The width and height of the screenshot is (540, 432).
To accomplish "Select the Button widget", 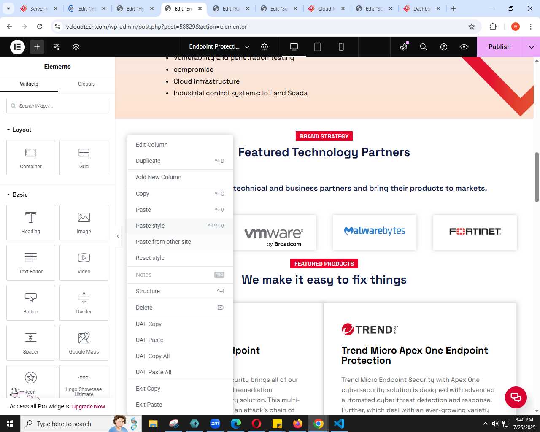I will pyautogui.click(x=31, y=303).
